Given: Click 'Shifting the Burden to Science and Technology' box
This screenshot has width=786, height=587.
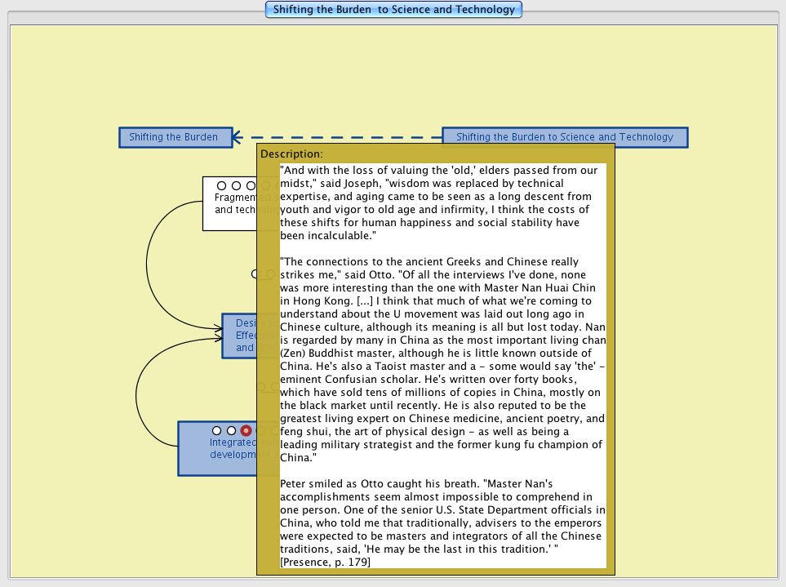Looking at the screenshot, I should (x=564, y=137).
